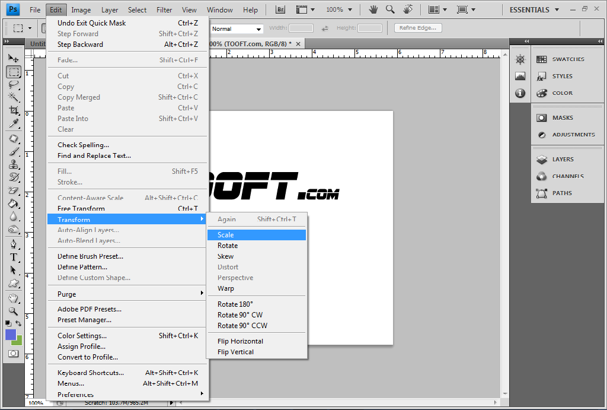Select the Magic Wand tool
Image resolution: width=607 pixels, height=410 pixels.
[x=14, y=97]
